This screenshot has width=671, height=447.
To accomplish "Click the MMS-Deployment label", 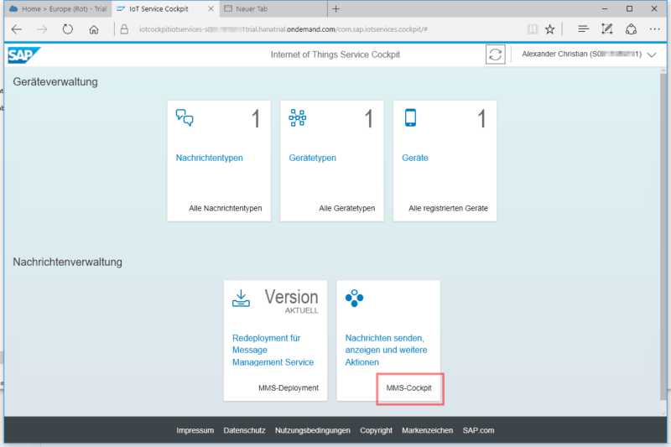I will [x=289, y=388].
